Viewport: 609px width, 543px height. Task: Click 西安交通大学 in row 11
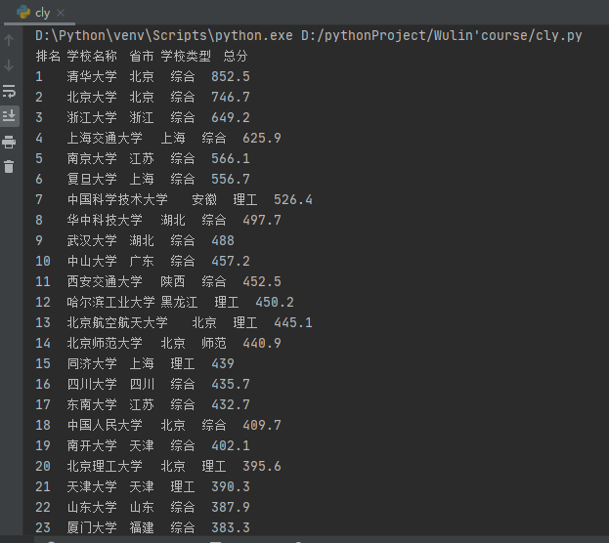(x=105, y=281)
